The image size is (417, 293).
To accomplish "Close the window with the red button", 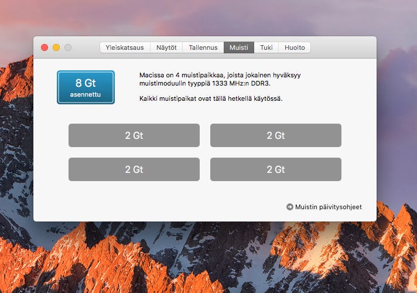I will click(x=45, y=47).
